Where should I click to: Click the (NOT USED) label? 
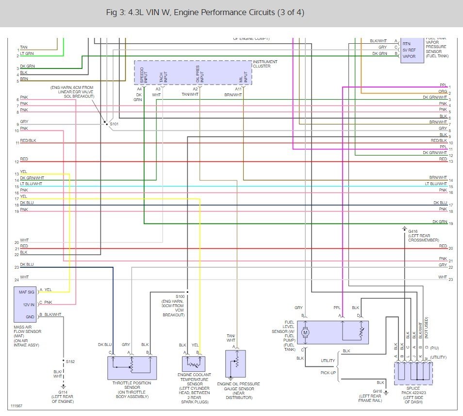426,328
